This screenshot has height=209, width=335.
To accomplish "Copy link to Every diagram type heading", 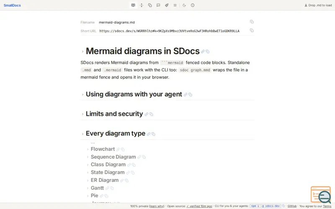I will click(x=149, y=134).
